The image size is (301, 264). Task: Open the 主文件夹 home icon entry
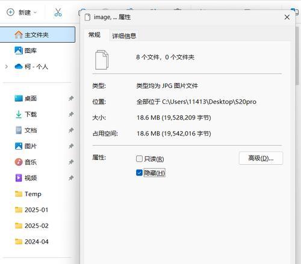pyautogui.click(x=37, y=35)
